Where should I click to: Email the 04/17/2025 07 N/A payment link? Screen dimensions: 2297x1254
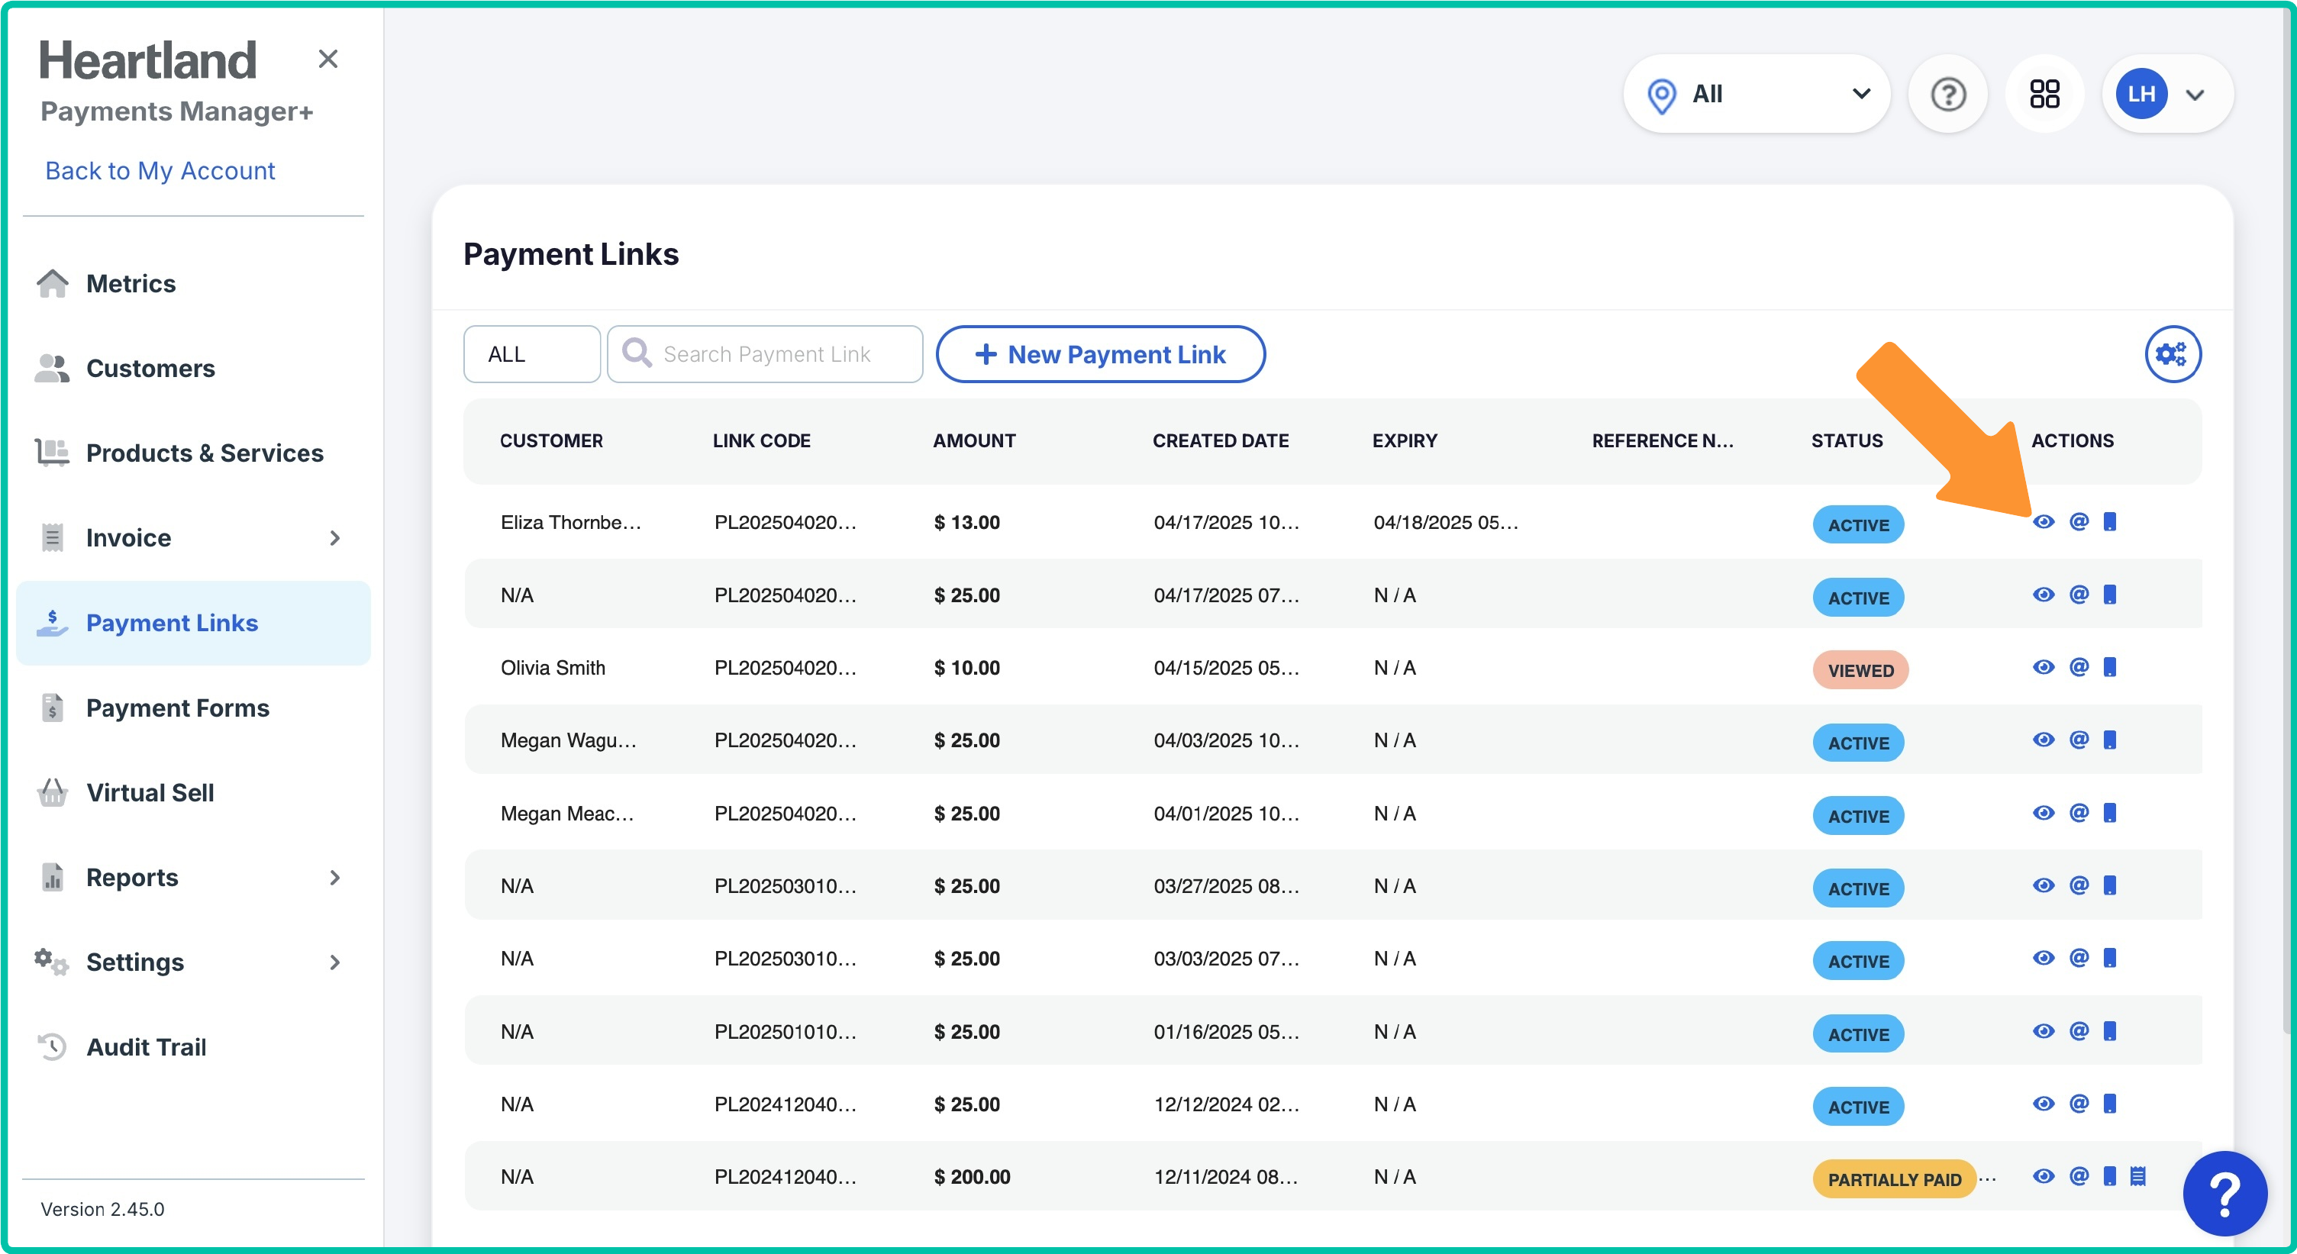pos(2078,595)
